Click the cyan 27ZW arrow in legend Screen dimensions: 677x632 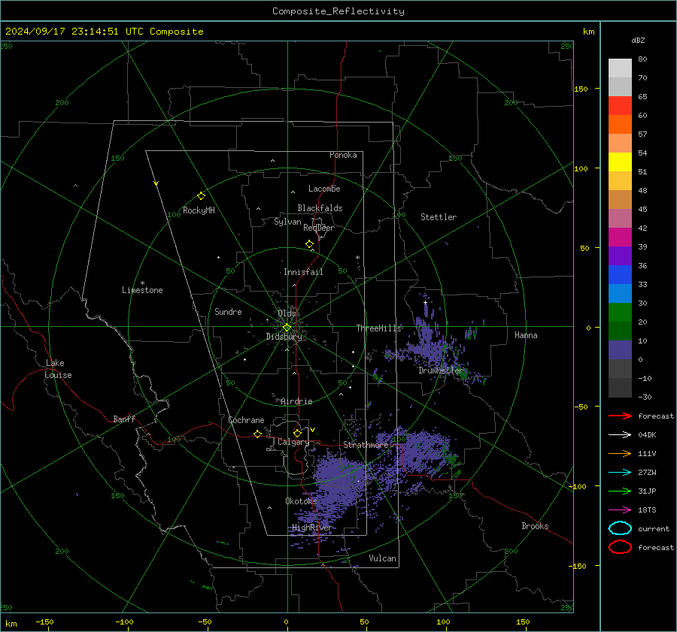point(620,473)
